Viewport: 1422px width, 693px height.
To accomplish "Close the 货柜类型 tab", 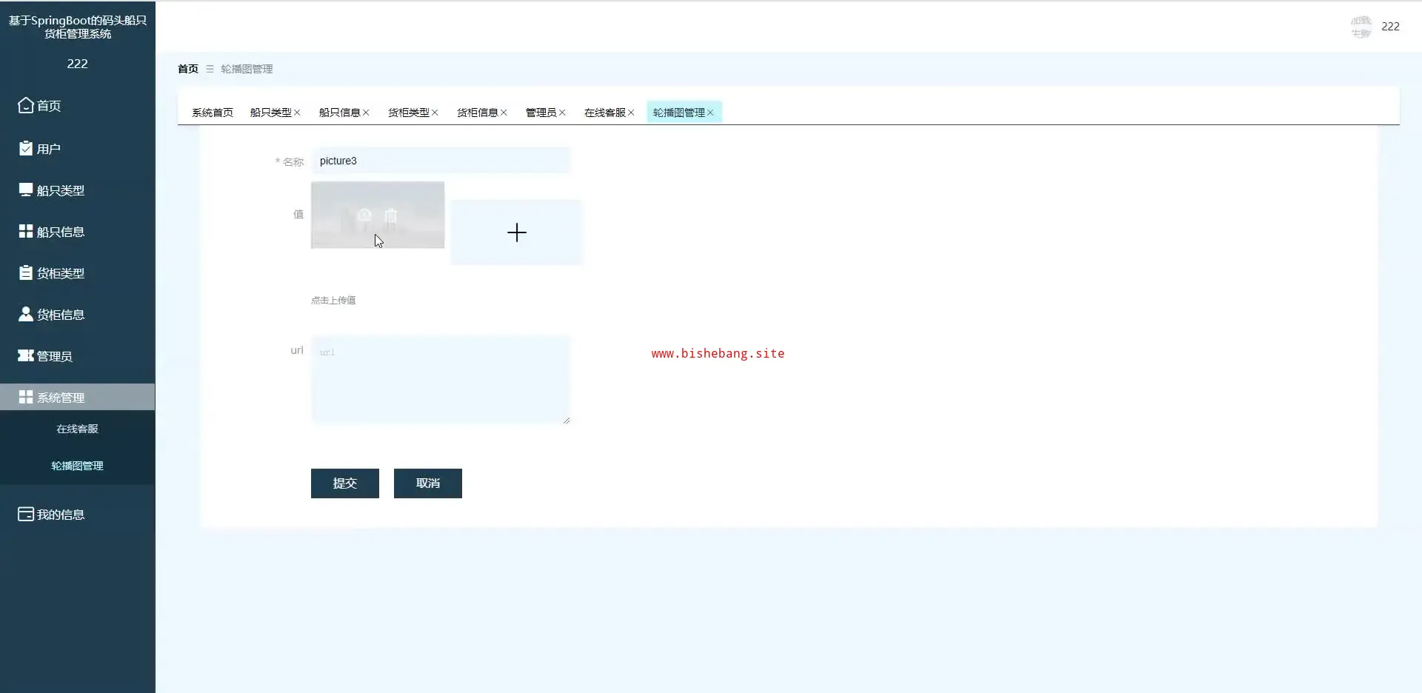I will click(435, 113).
